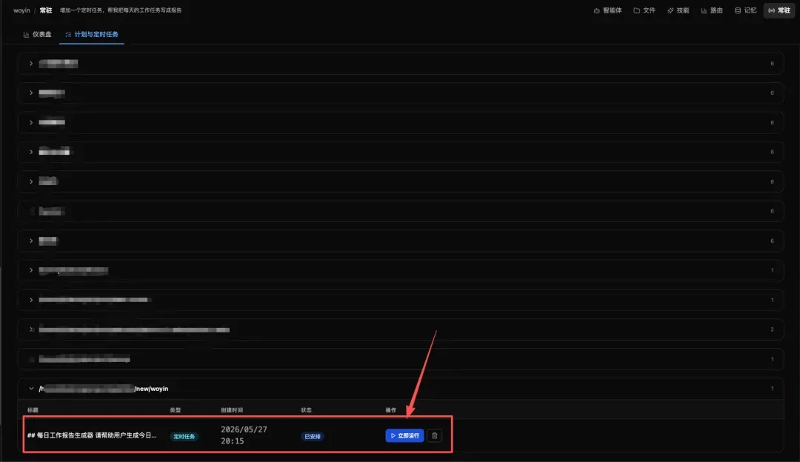This screenshot has height=462, width=800.
Task: Delete the 每日工作报告生成器 task via trash icon
Action: click(x=434, y=436)
